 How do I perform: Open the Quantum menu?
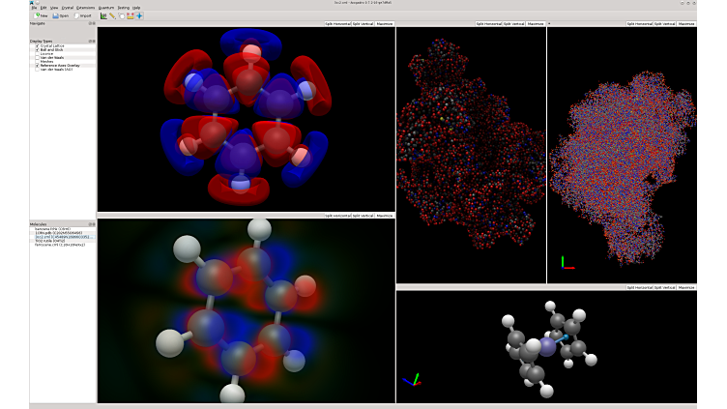click(106, 8)
